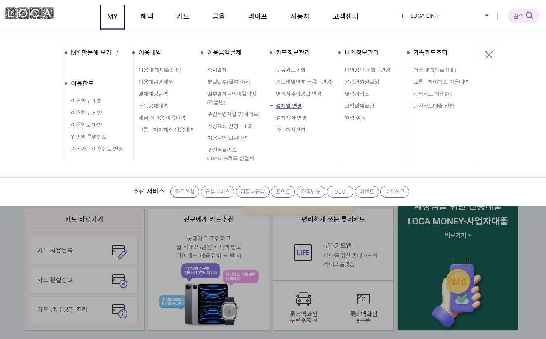
Task: Open 카드해지신청 link
Action: pos(290,130)
